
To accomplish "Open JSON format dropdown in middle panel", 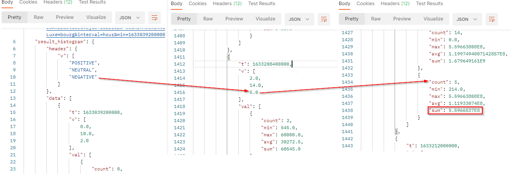I will tap(299, 19).
